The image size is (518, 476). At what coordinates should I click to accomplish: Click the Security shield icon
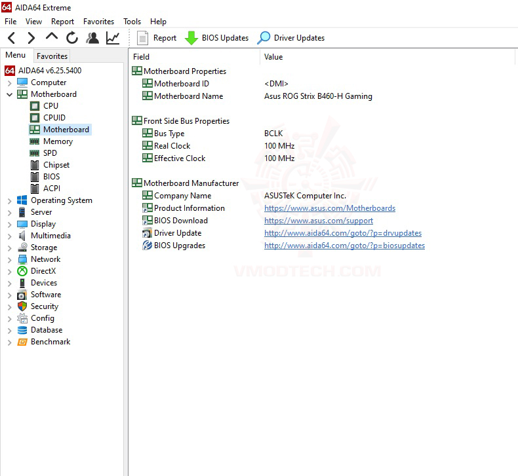click(x=22, y=306)
